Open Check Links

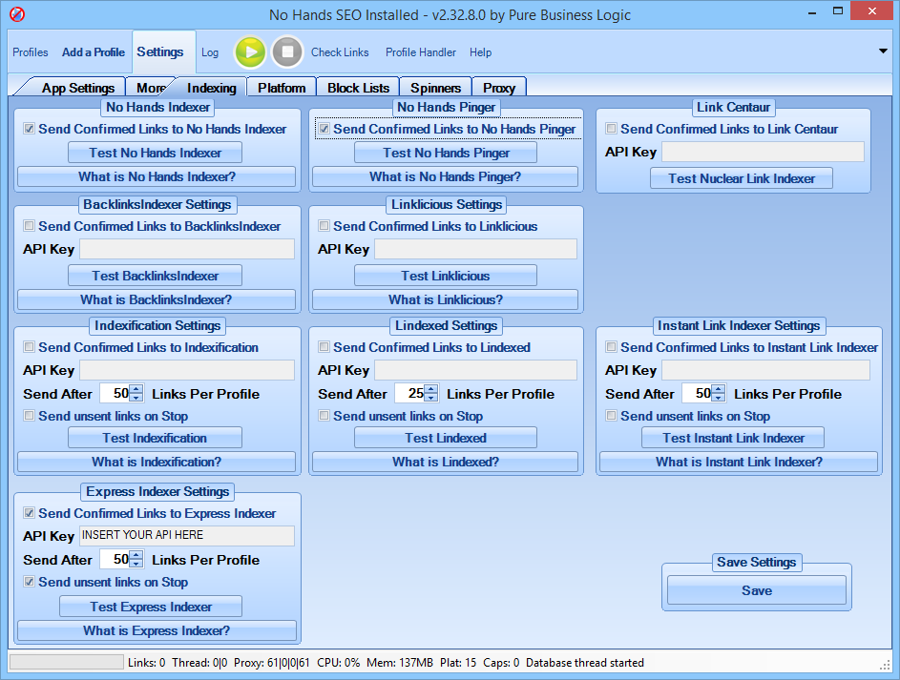click(x=340, y=52)
